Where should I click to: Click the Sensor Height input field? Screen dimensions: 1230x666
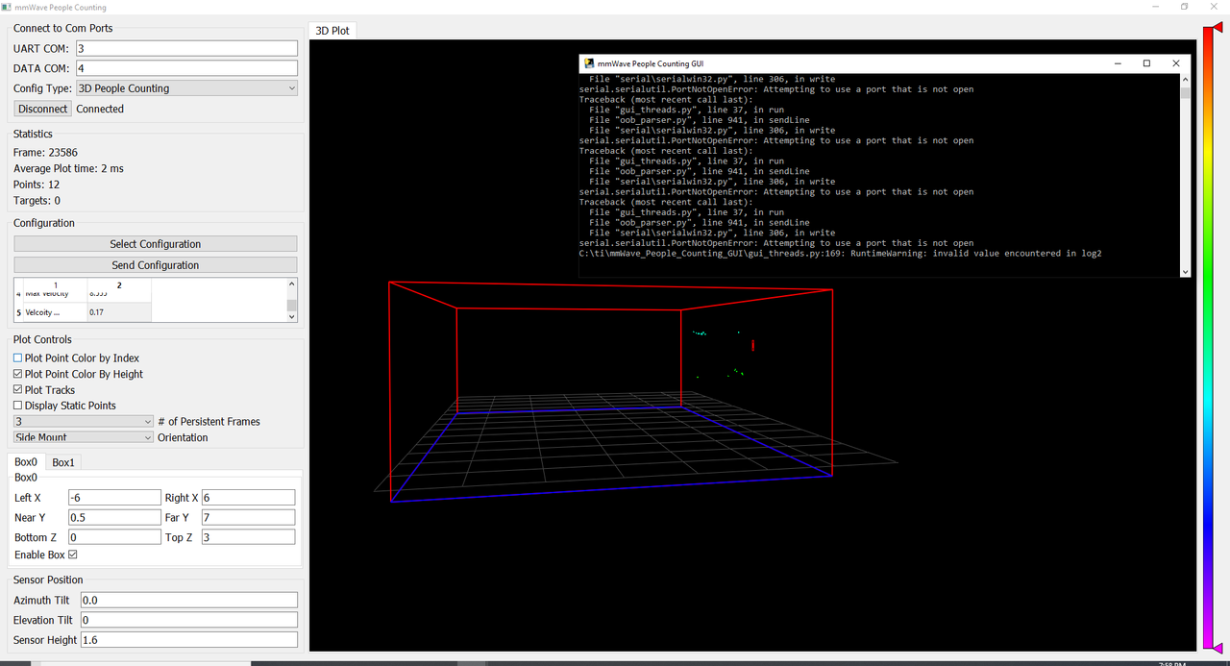point(189,640)
